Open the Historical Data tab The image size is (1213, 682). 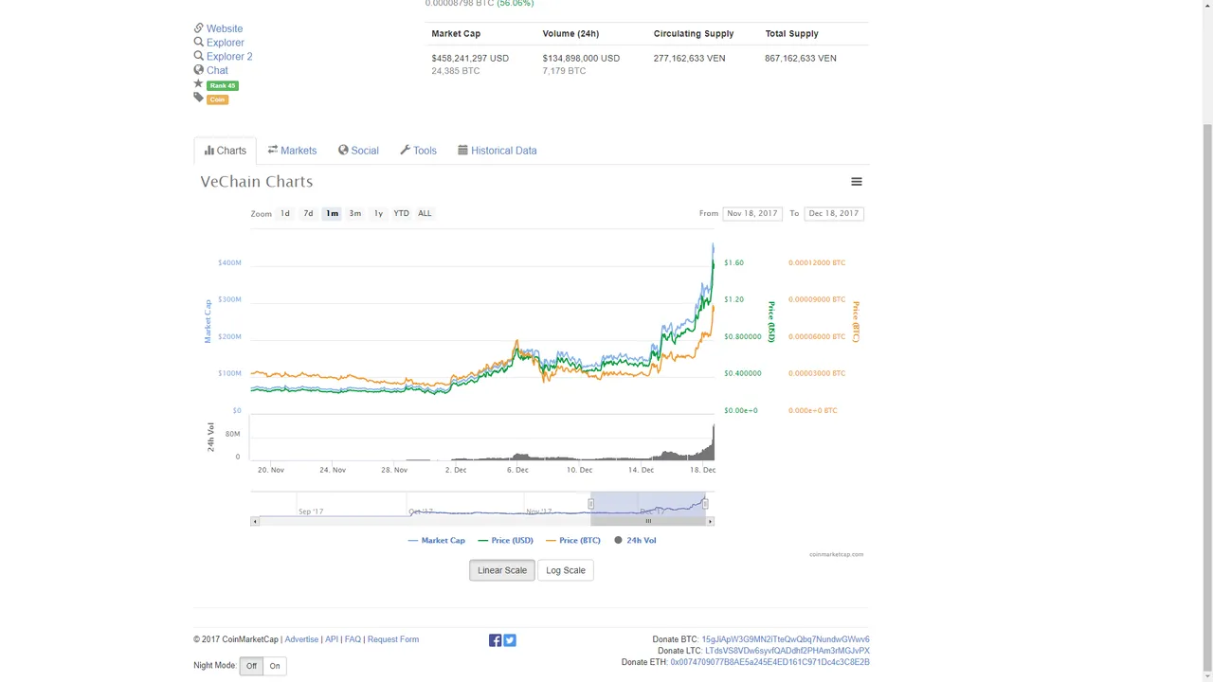[498, 151]
